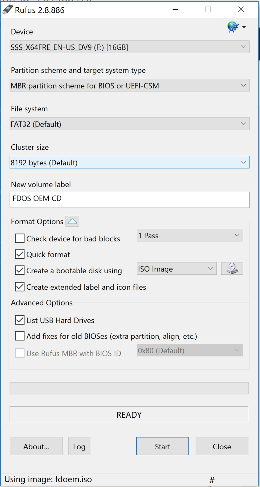Expand the Partition scheme dropdown
Viewport: 260px width, 487px height.
129,86
